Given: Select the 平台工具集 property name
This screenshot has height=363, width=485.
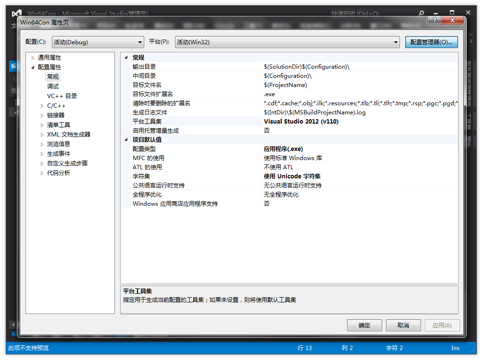Looking at the screenshot, I should (x=147, y=122).
